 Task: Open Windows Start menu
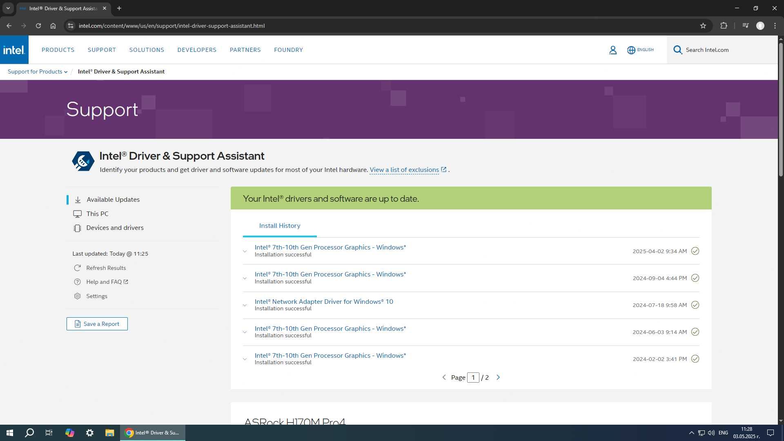coord(10,433)
